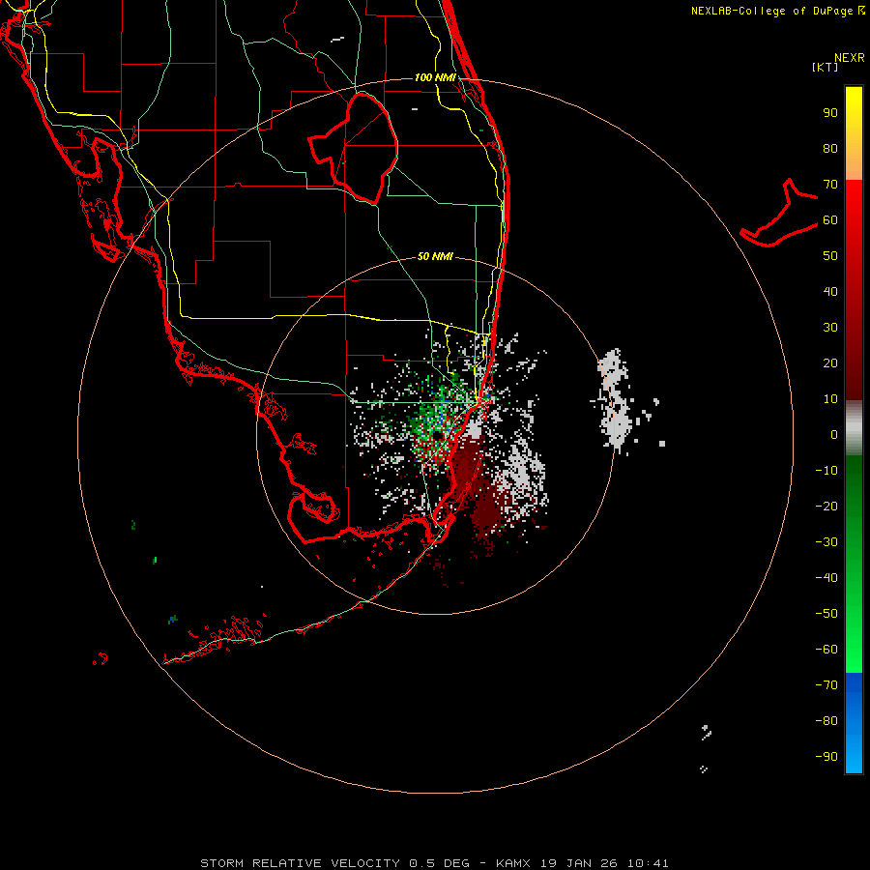
Task: Select the positive 10 value on the velocity scale
Action: pyautogui.click(x=830, y=399)
